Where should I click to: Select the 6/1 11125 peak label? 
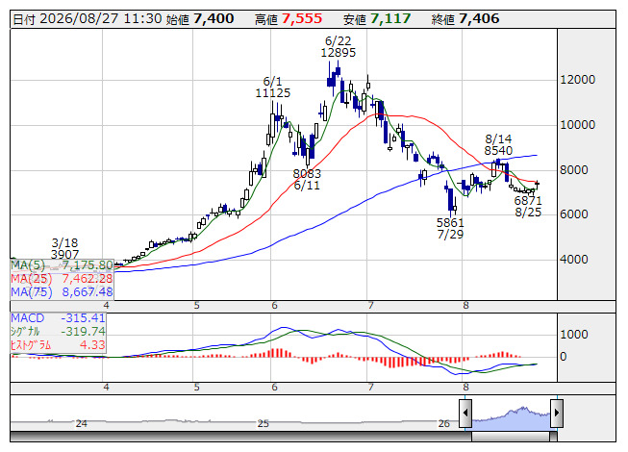(273, 88)
